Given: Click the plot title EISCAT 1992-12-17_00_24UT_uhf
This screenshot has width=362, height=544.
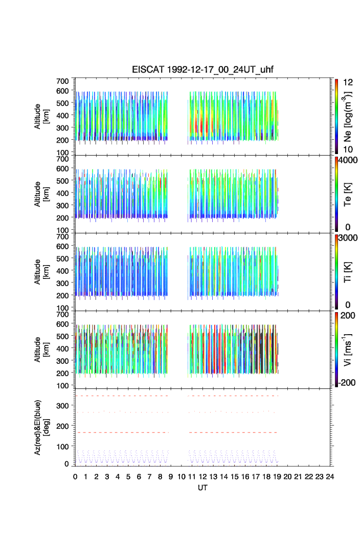Looking at the screenshot, I should (202, 70).
